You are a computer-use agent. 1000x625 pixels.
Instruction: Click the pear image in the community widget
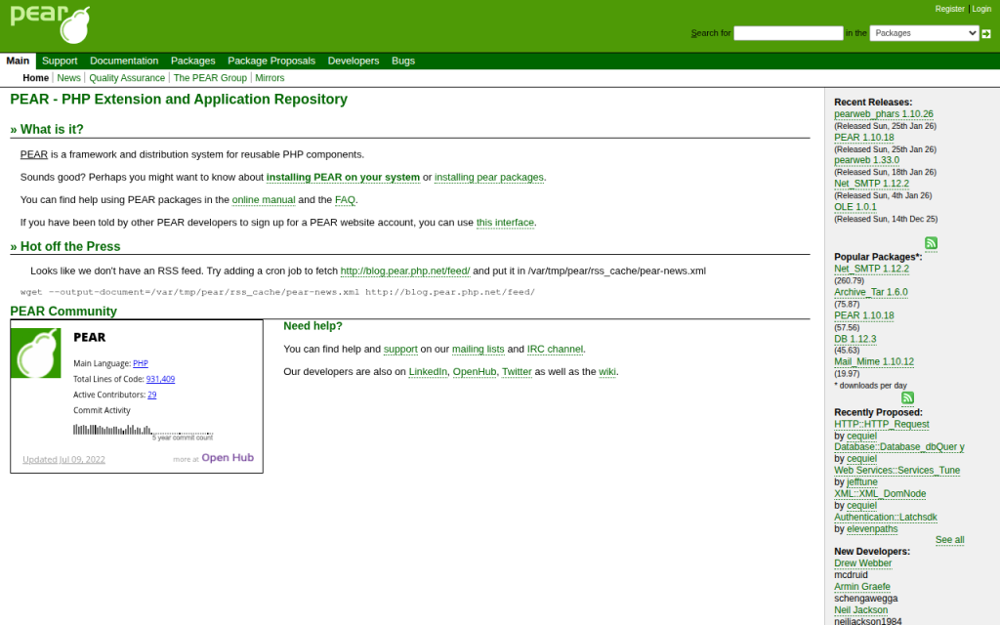[x=35, y=353]
